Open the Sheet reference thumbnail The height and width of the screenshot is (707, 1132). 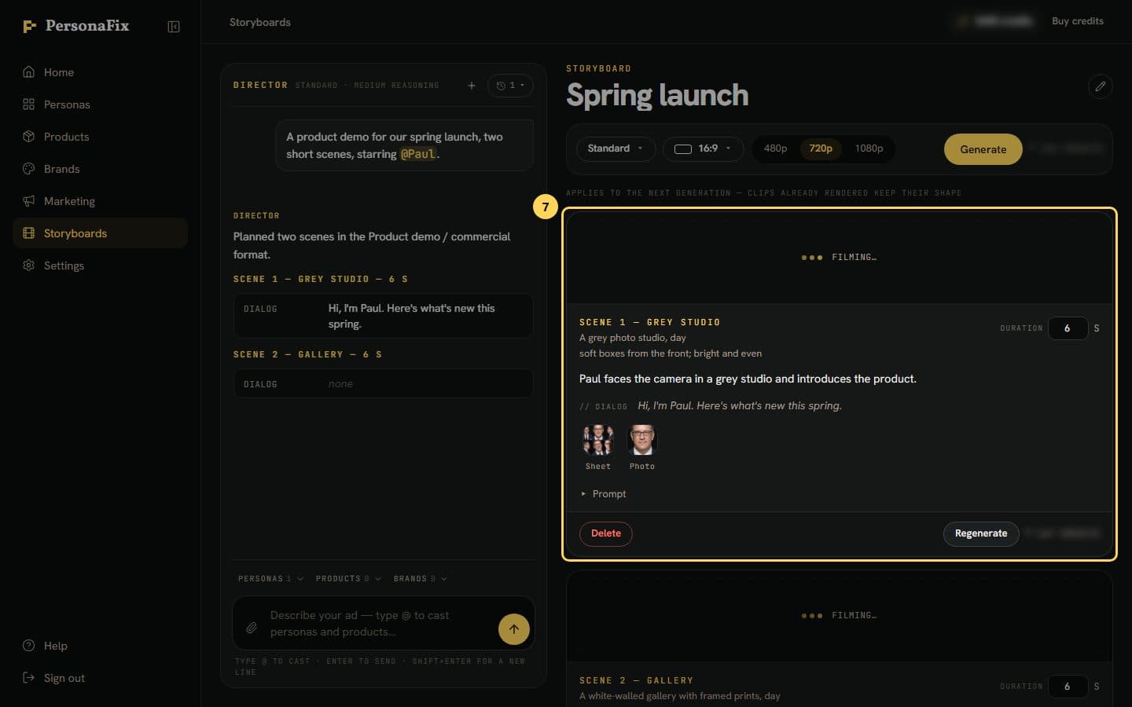click(x=598, y=440)
